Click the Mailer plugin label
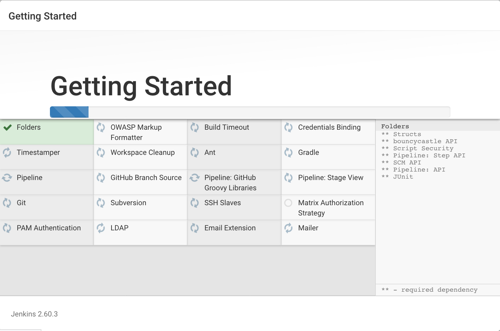This screenshot has width=500, height=331. (308, 228)
